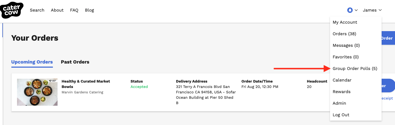Click the CaterCow logo
395x125 pixels.
coord(12,10)
